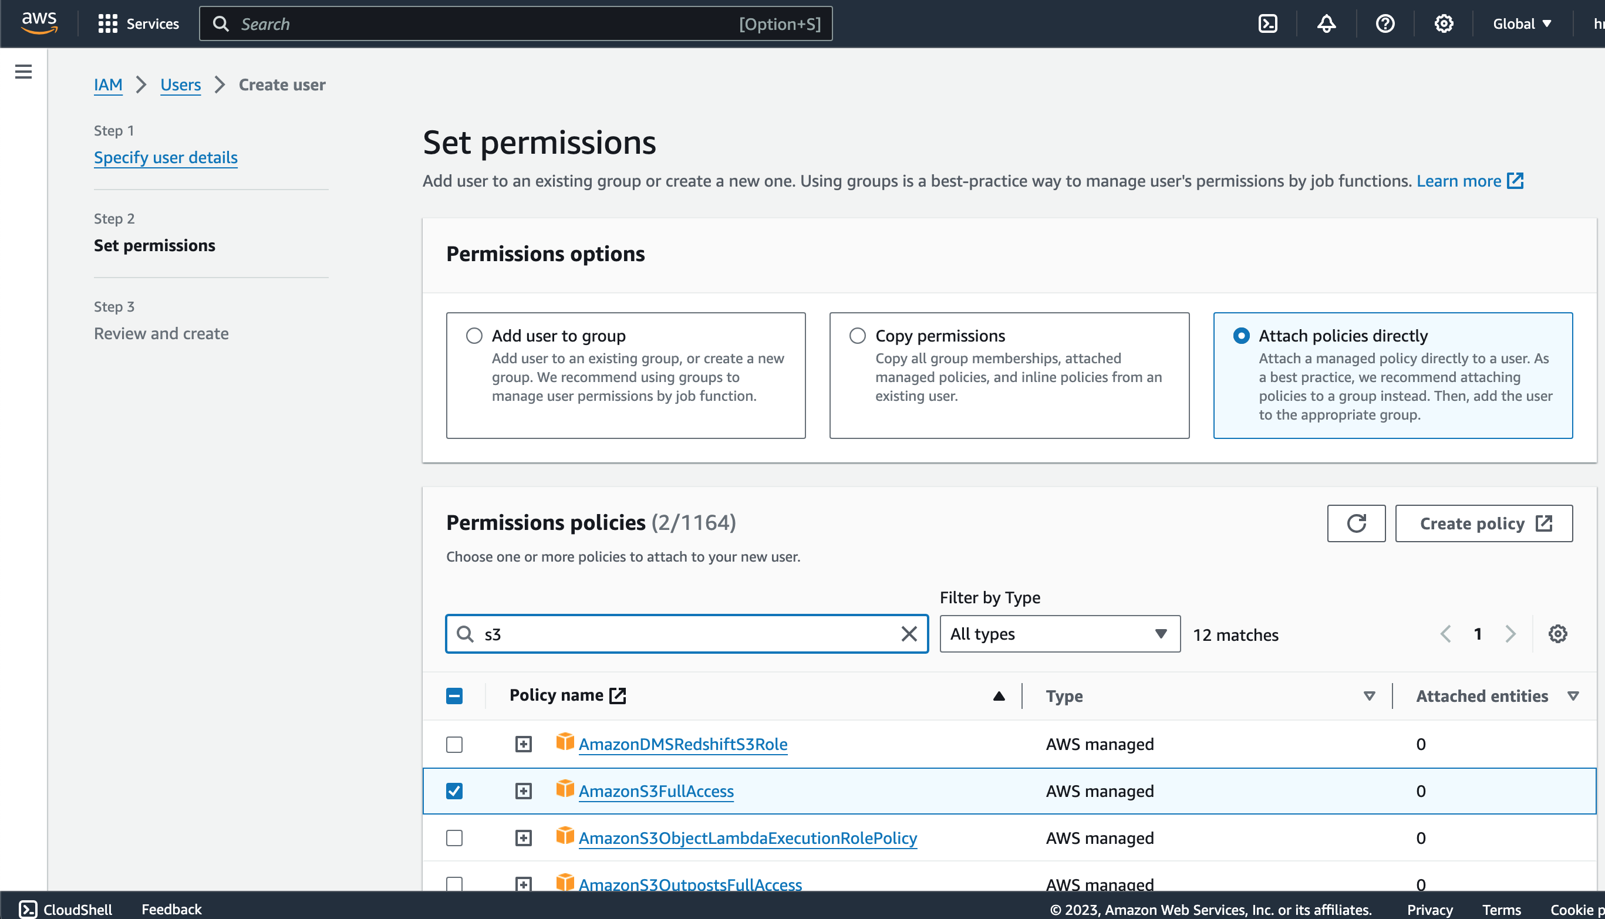The width and height of the screenshot is (1605, 919).
Task: Open the Privacy footer link
Action: (x=1429, y=910)
